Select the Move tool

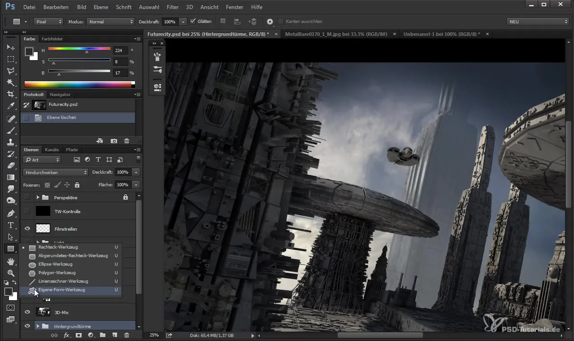click(11, 47)
